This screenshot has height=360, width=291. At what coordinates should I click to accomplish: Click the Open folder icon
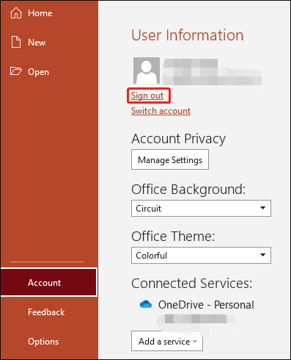click(16, 71)
